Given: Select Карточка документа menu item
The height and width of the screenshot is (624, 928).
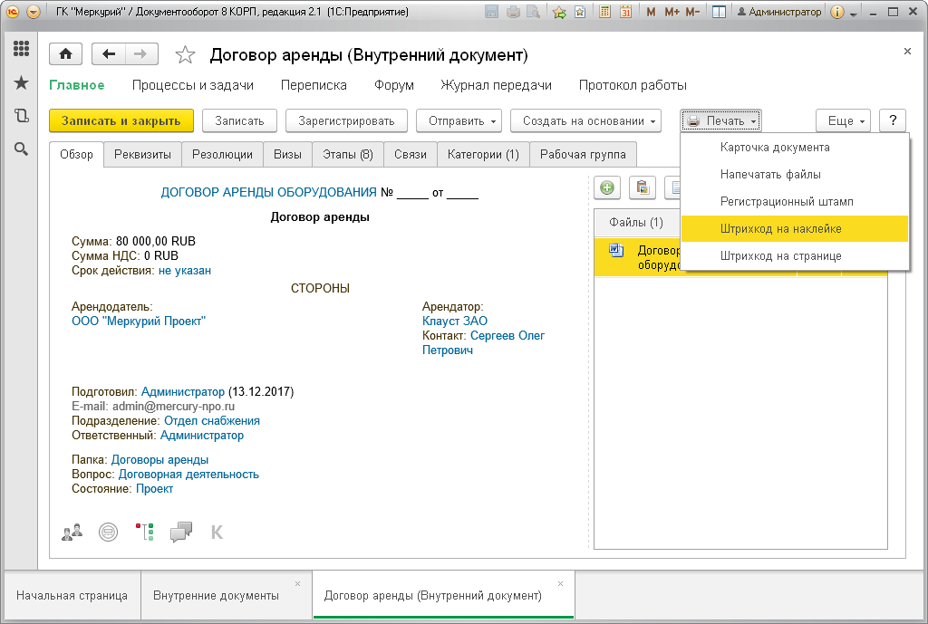Looking at the screenshot, I should click(795, 148).
